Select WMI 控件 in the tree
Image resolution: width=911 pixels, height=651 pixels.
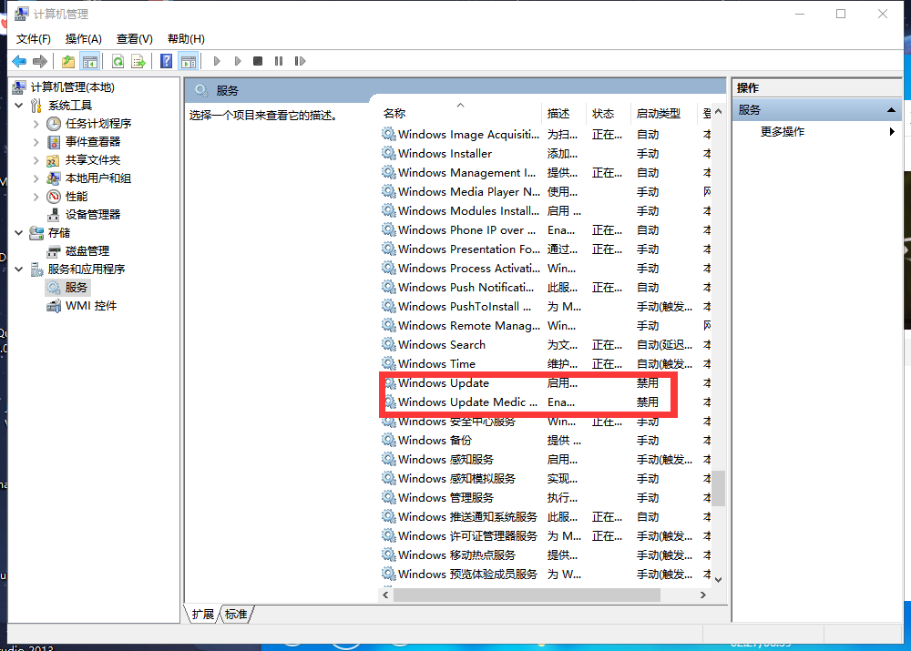coord(91,305)
